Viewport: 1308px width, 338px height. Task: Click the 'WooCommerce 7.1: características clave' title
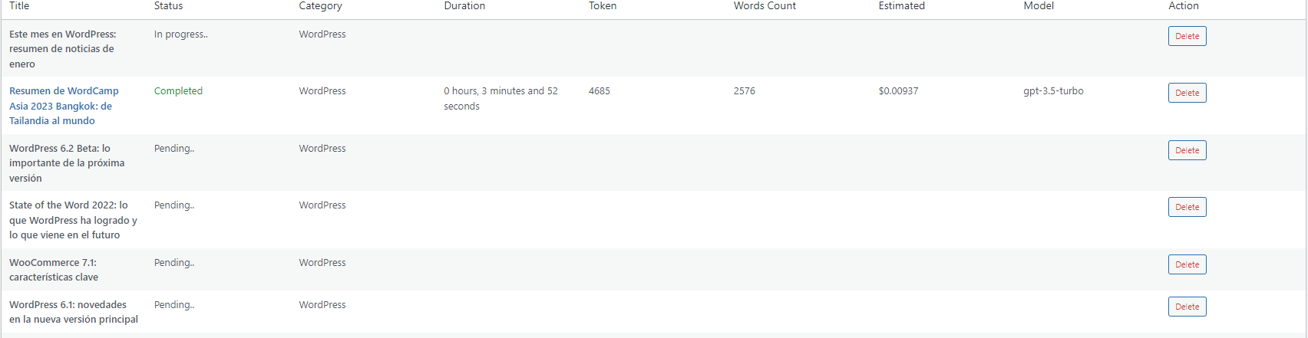click(x=54, y=270)
